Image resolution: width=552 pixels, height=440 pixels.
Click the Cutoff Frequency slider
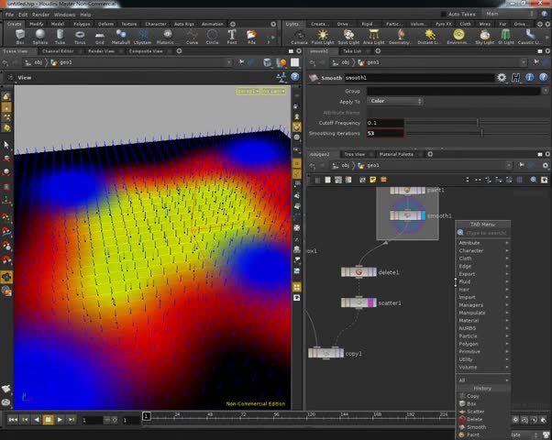point(477,122)
